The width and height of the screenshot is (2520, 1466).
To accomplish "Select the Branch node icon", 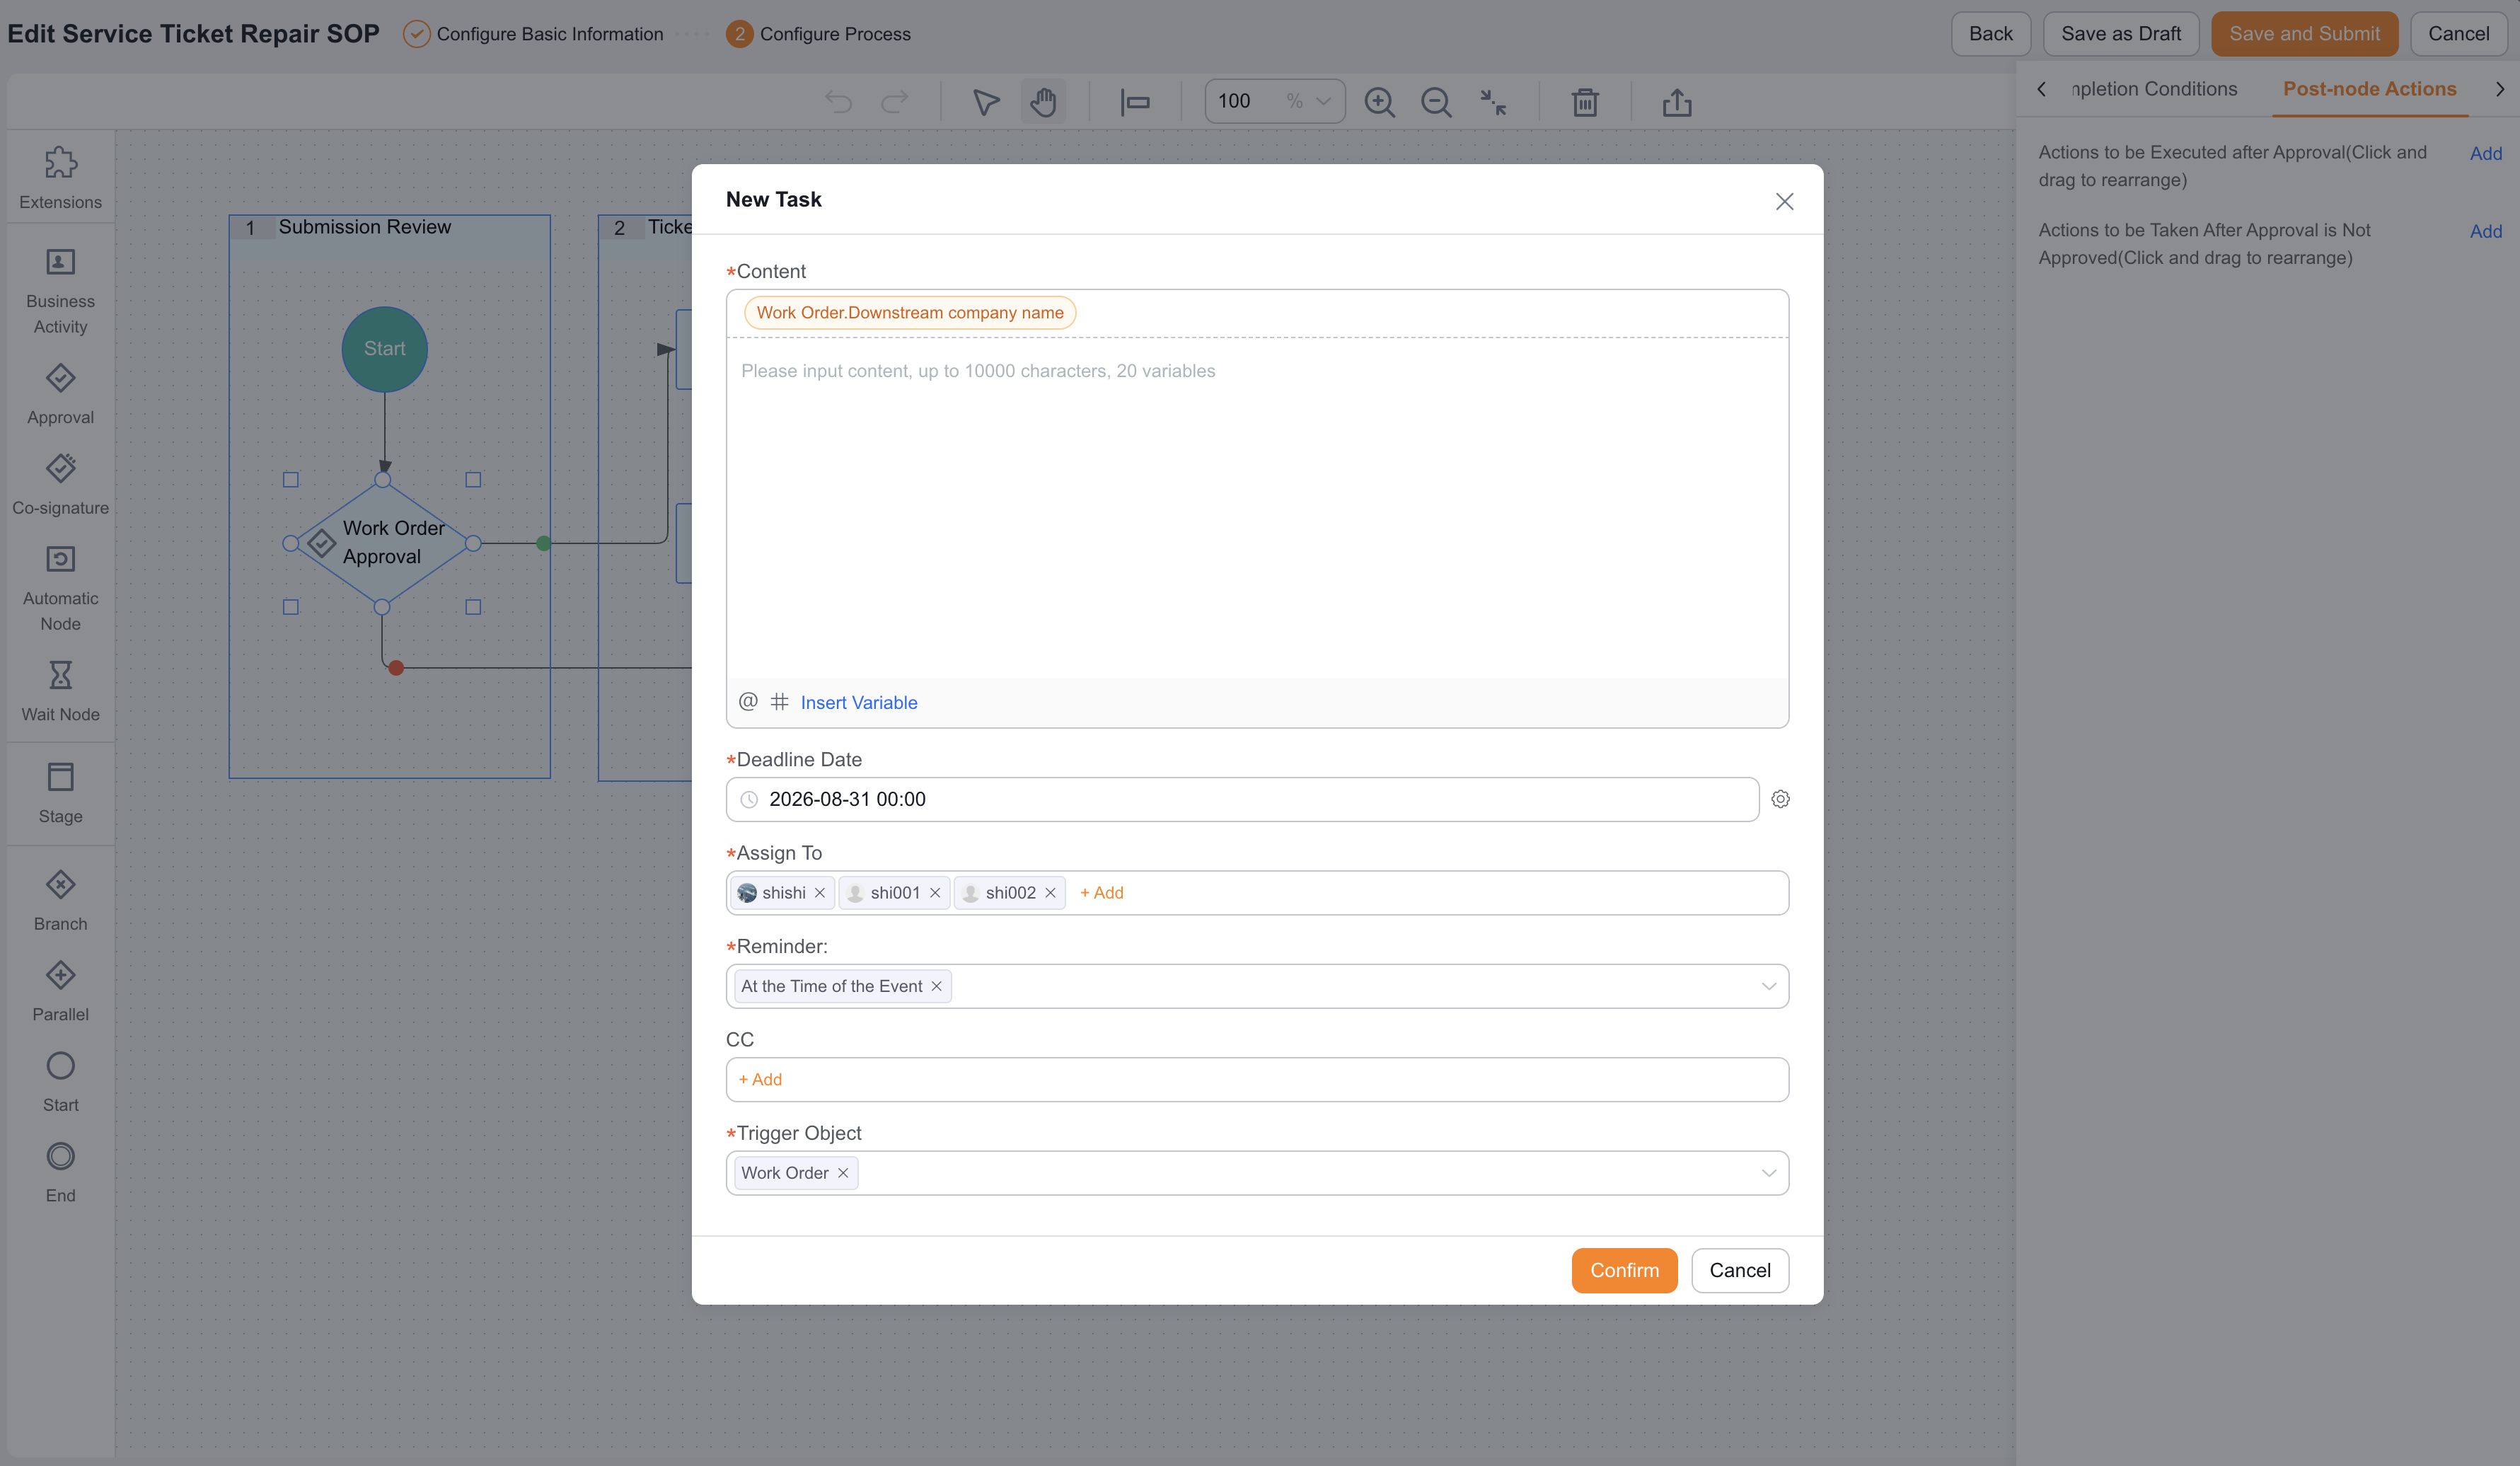I will click(x=60, y=884).
